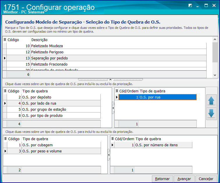Select O.S. por número de itens row

[x=153, y=145]
